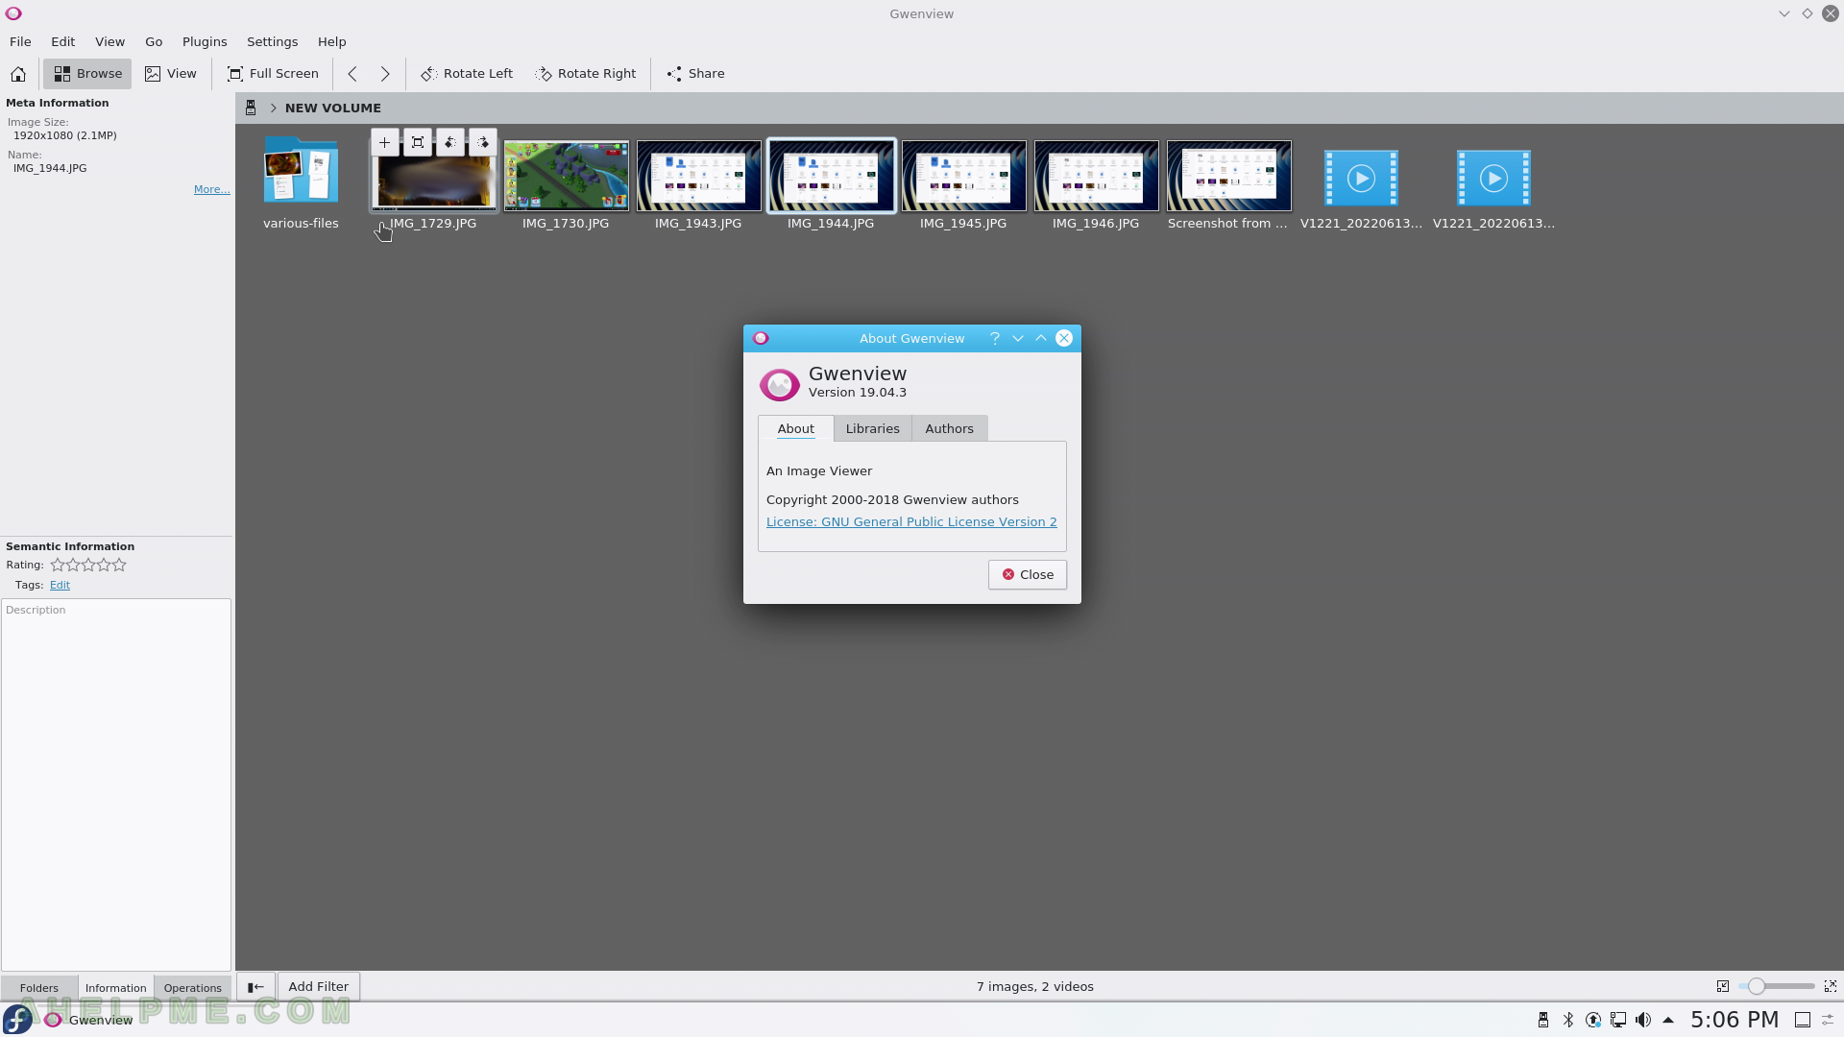Switch to the Operations sidebar tab
The image size is (1844, 1037).
click(x=192, y=987)
